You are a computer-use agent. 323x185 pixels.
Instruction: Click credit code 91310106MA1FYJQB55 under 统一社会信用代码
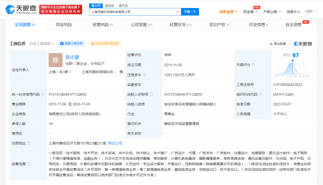click(68, 94)
